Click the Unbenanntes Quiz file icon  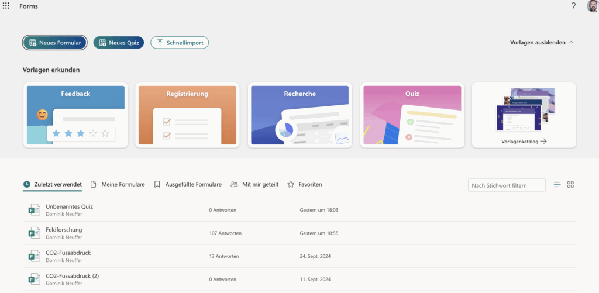point(35,210)
